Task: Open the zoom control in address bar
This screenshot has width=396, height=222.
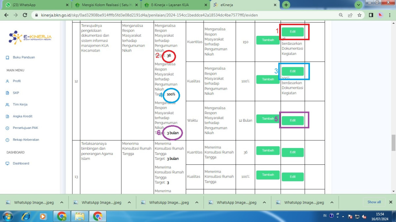Action: 341,15
